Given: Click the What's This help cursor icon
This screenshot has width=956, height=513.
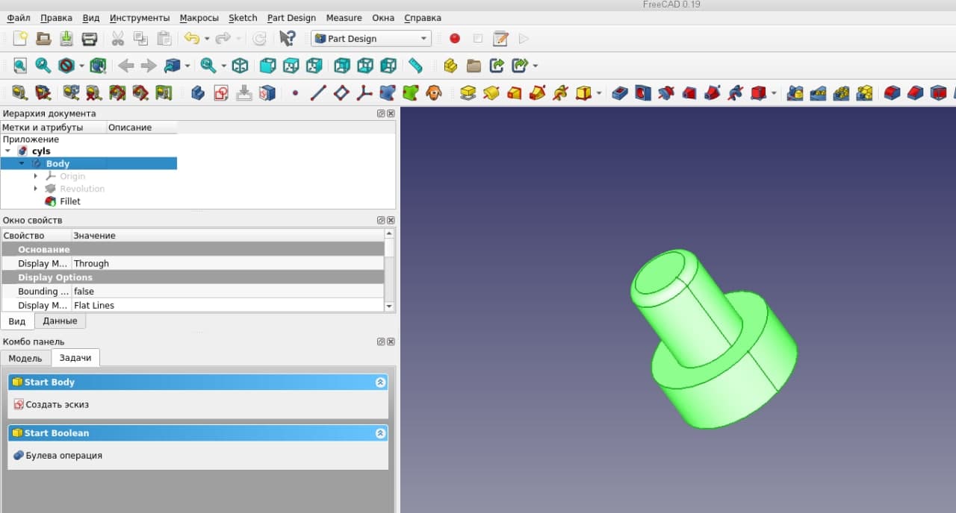Looking at the screenshot, I should tap(287, 38).
